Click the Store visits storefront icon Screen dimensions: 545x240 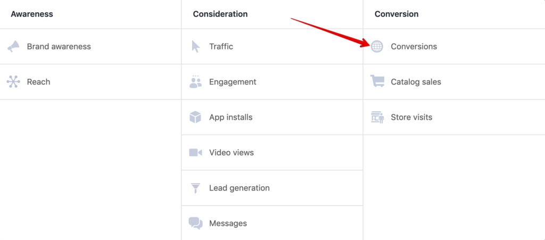[377, 117]
